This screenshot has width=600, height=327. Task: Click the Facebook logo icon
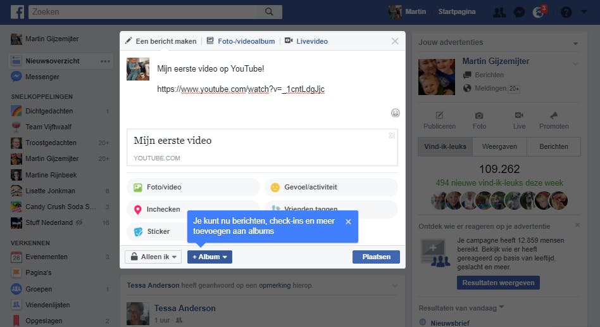(x=17, y=12)
